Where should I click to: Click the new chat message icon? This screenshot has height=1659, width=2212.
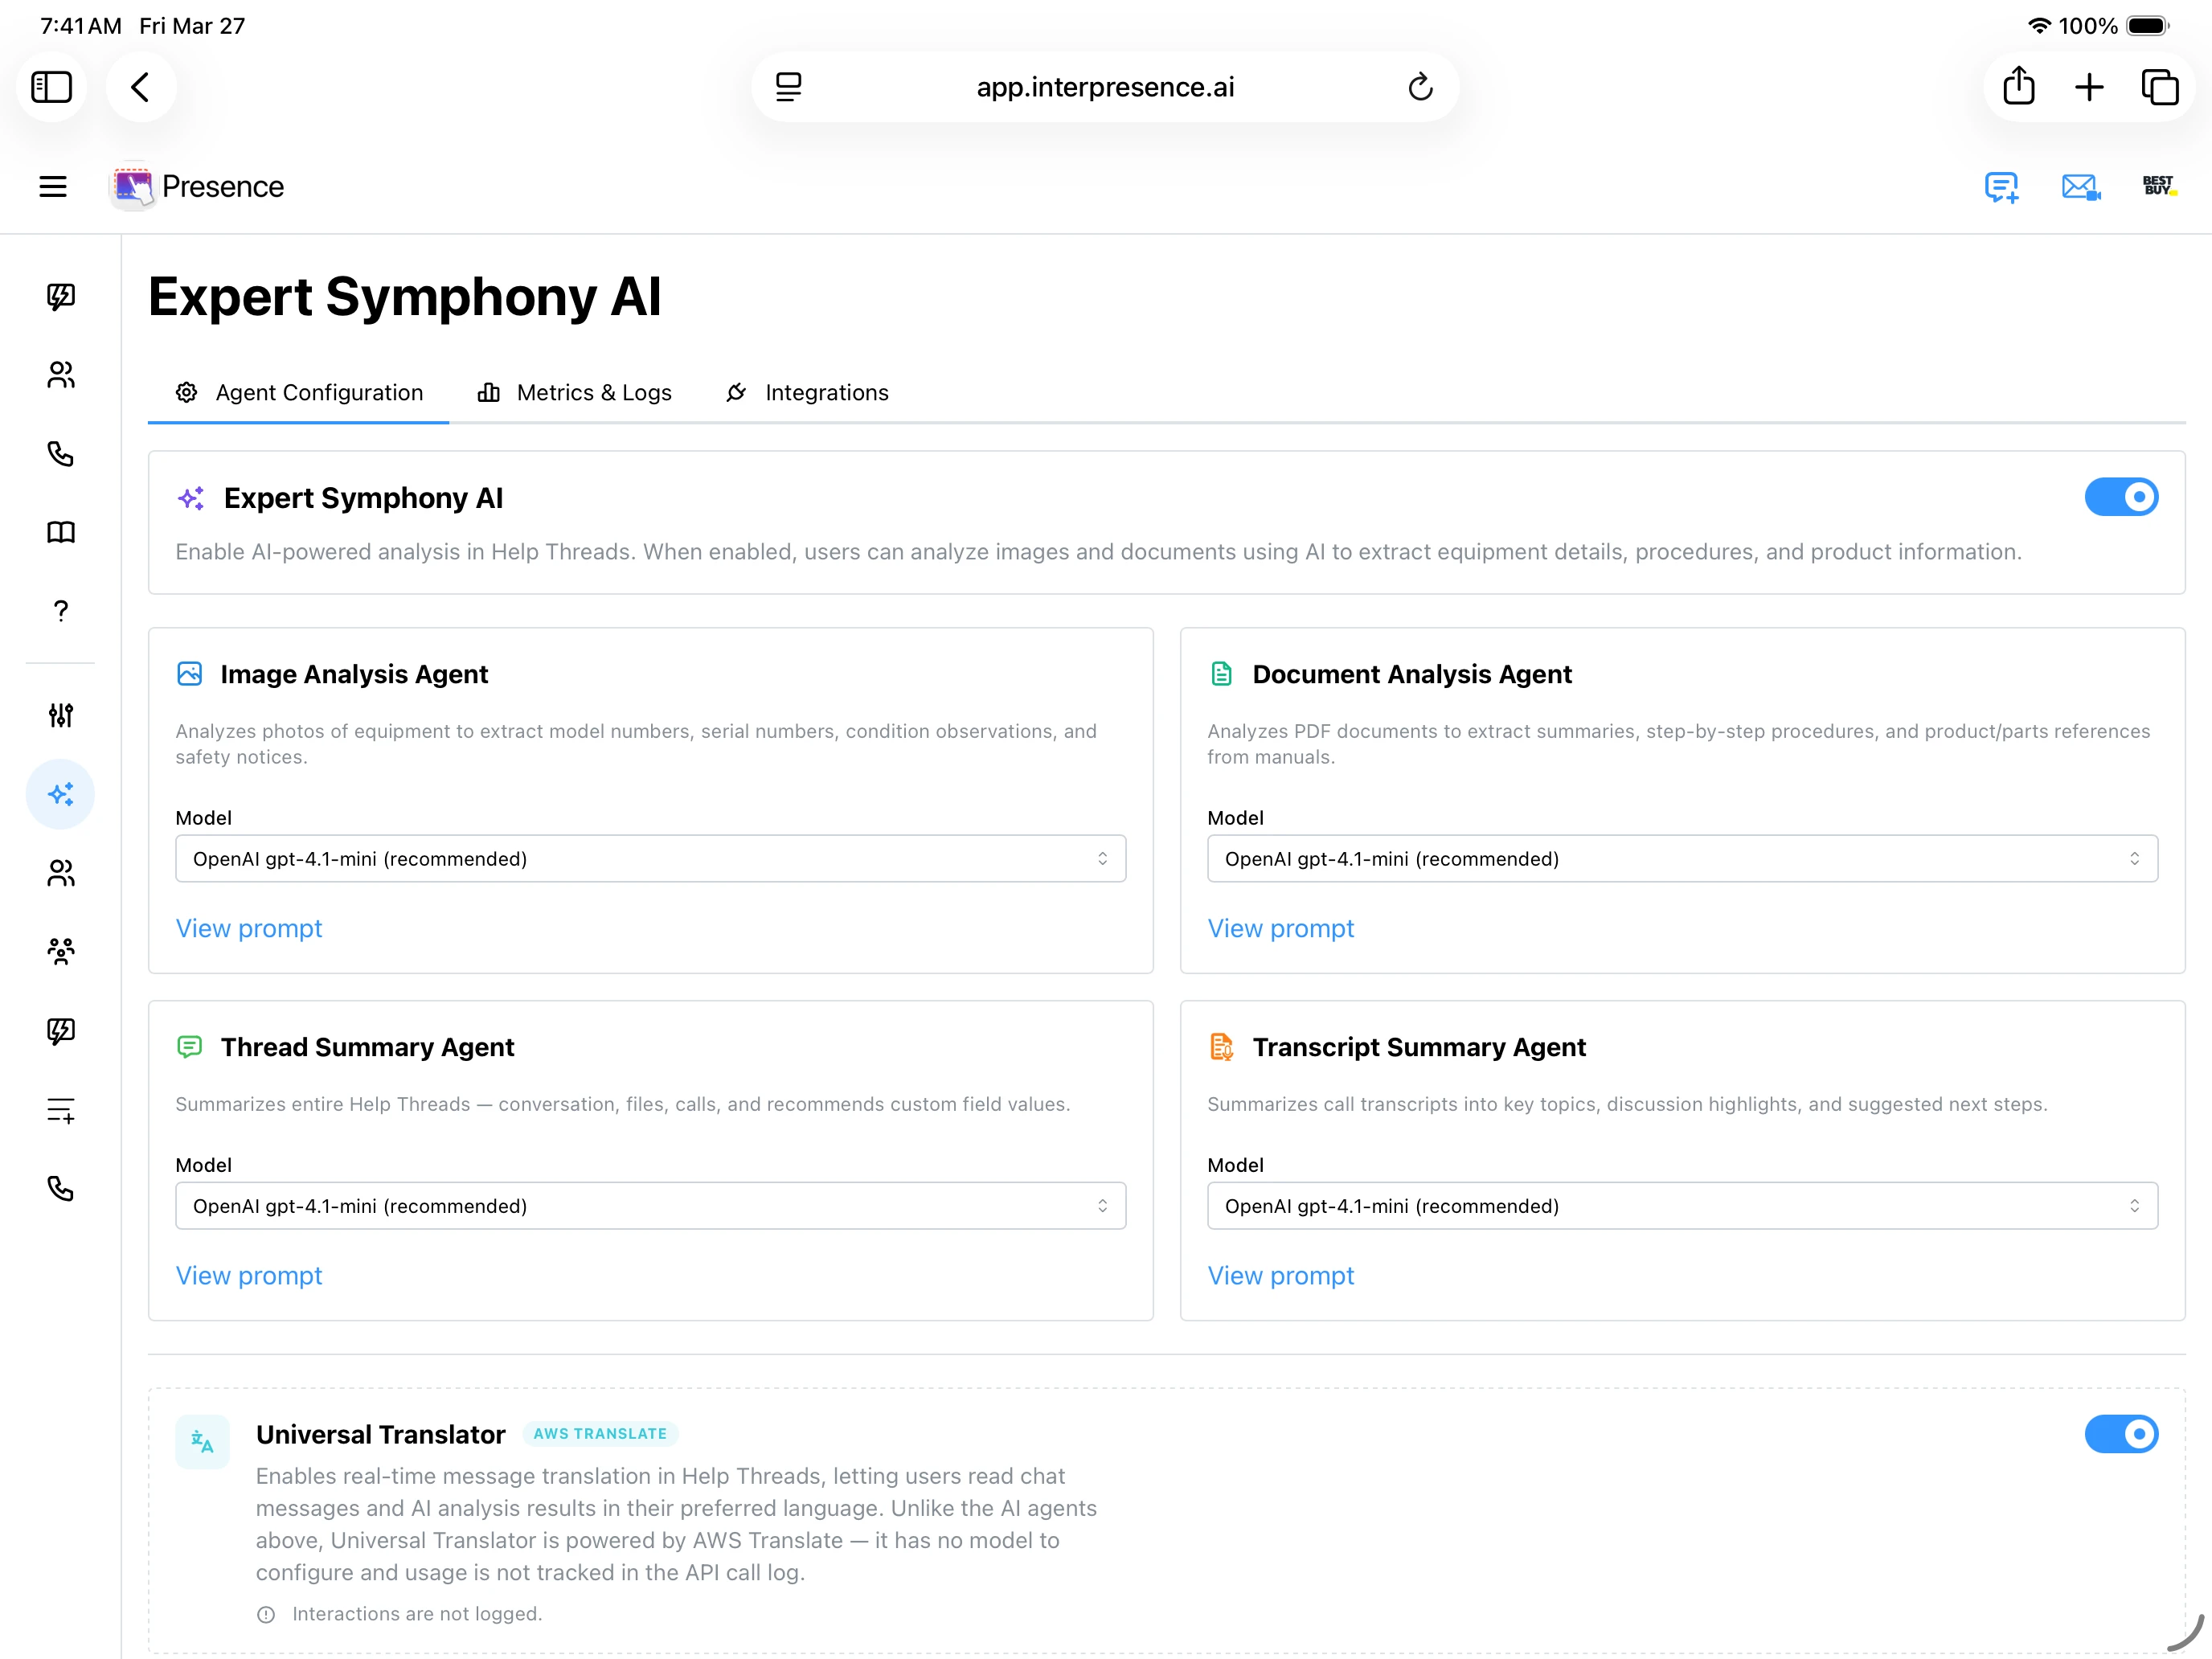pyautogui.click(x=2001, y=187)
